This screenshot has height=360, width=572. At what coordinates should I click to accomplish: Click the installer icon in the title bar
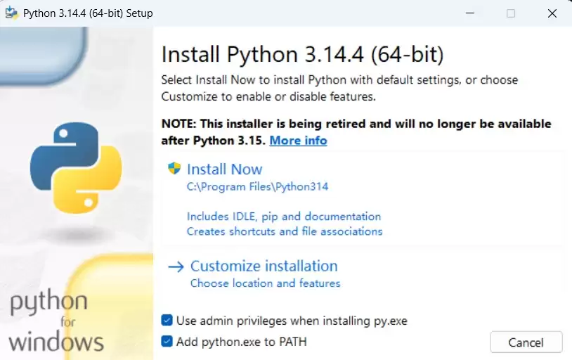pyautogui.click(x=12, y=13)
